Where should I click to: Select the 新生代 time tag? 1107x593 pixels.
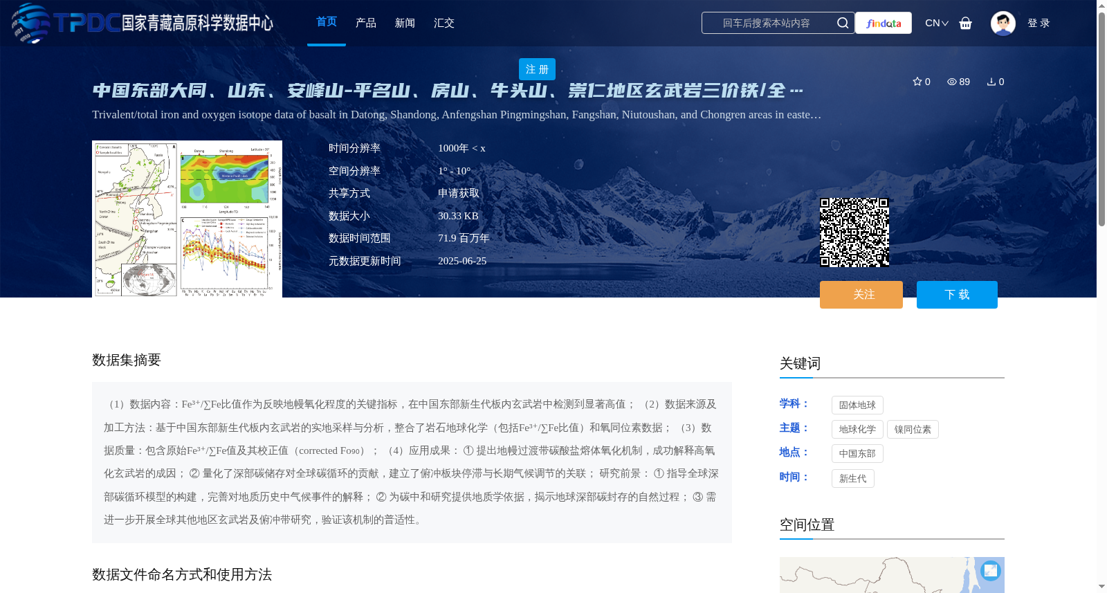(x=852, y=478)
